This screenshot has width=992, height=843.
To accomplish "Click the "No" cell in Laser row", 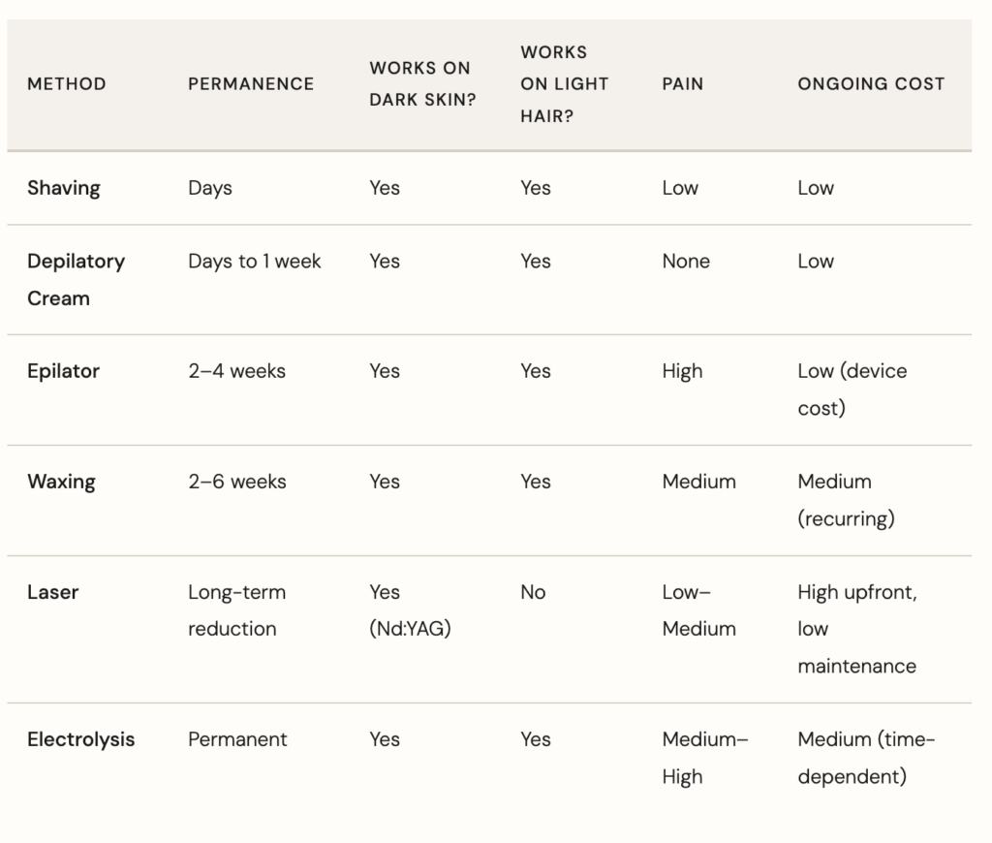I will coord(533,592).
